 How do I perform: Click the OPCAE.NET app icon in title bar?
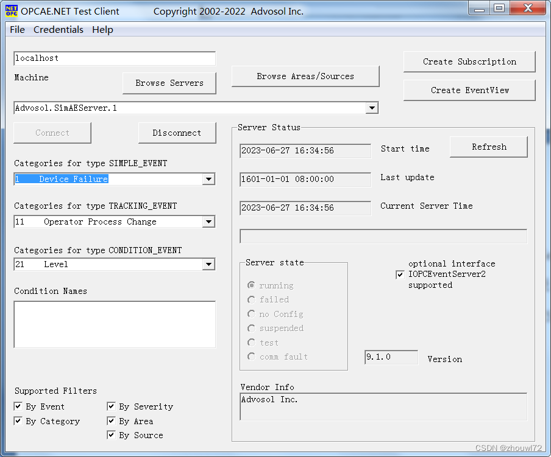(x=11, y=11)
